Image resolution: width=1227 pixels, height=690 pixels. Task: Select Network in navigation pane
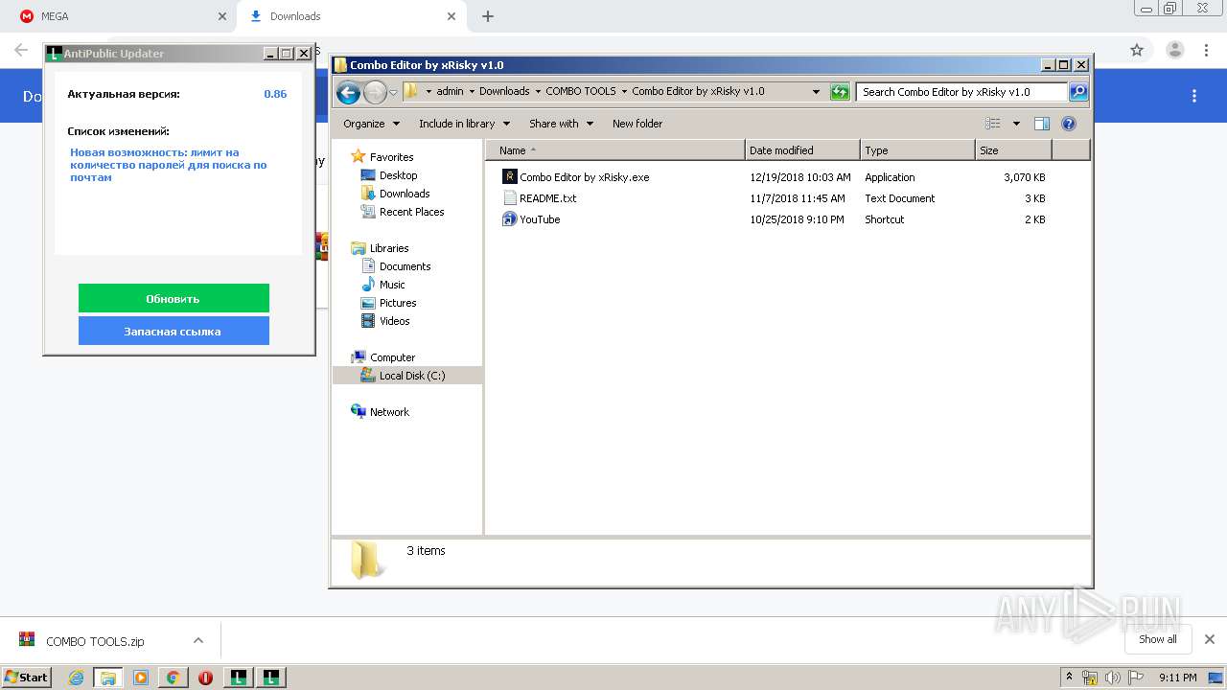[381, 412]
